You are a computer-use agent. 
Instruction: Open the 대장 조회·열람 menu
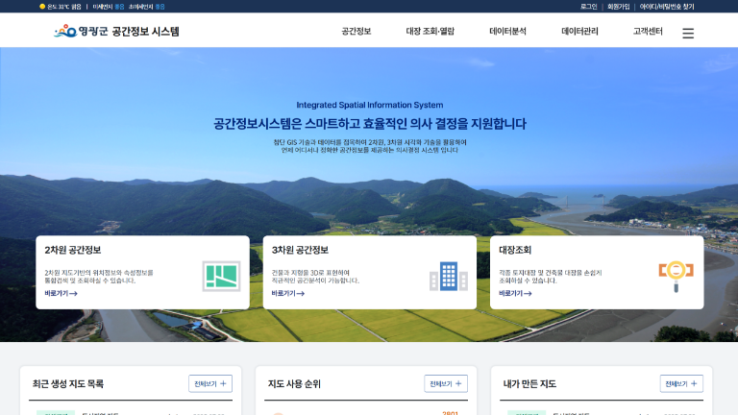(x=430, y=32)
